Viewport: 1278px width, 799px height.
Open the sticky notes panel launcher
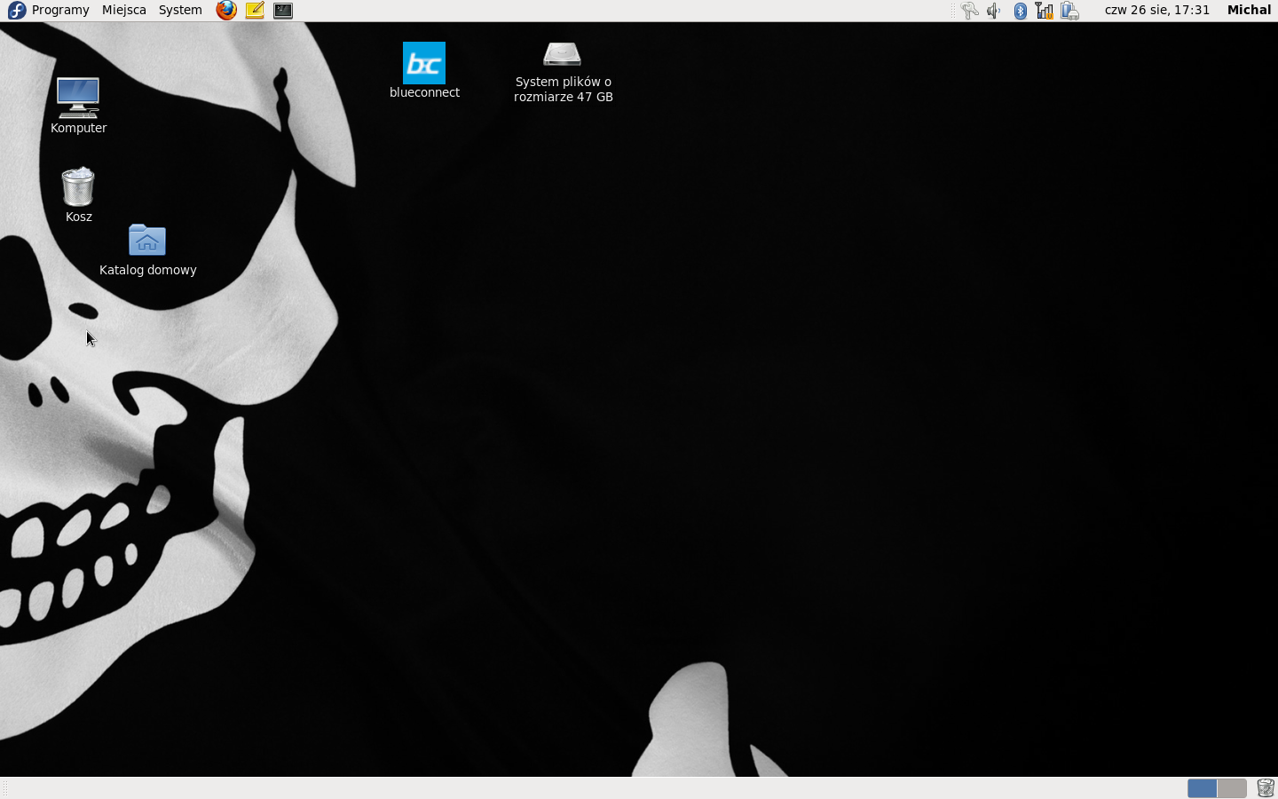pyautogui.click(x=255, y=11)
